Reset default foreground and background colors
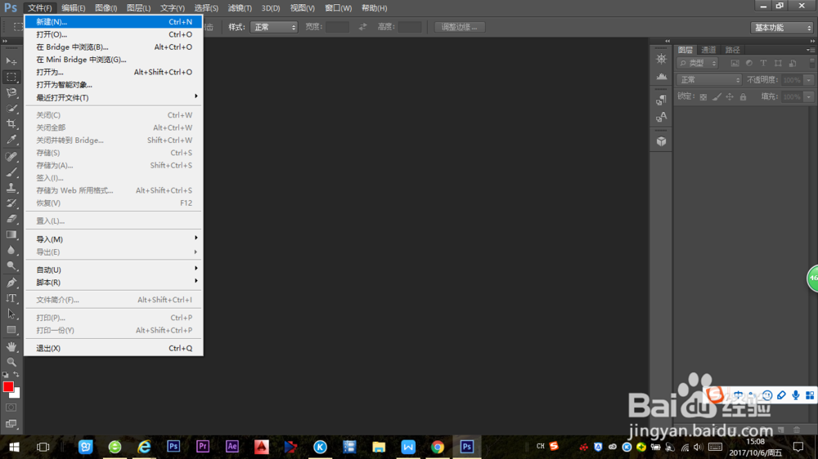The height and width of the screenshot is (459, 818). [x=5, y=374]
